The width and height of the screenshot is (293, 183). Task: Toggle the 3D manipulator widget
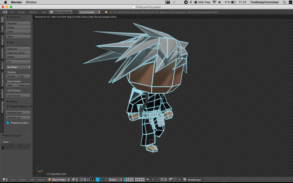pos(94,180)
